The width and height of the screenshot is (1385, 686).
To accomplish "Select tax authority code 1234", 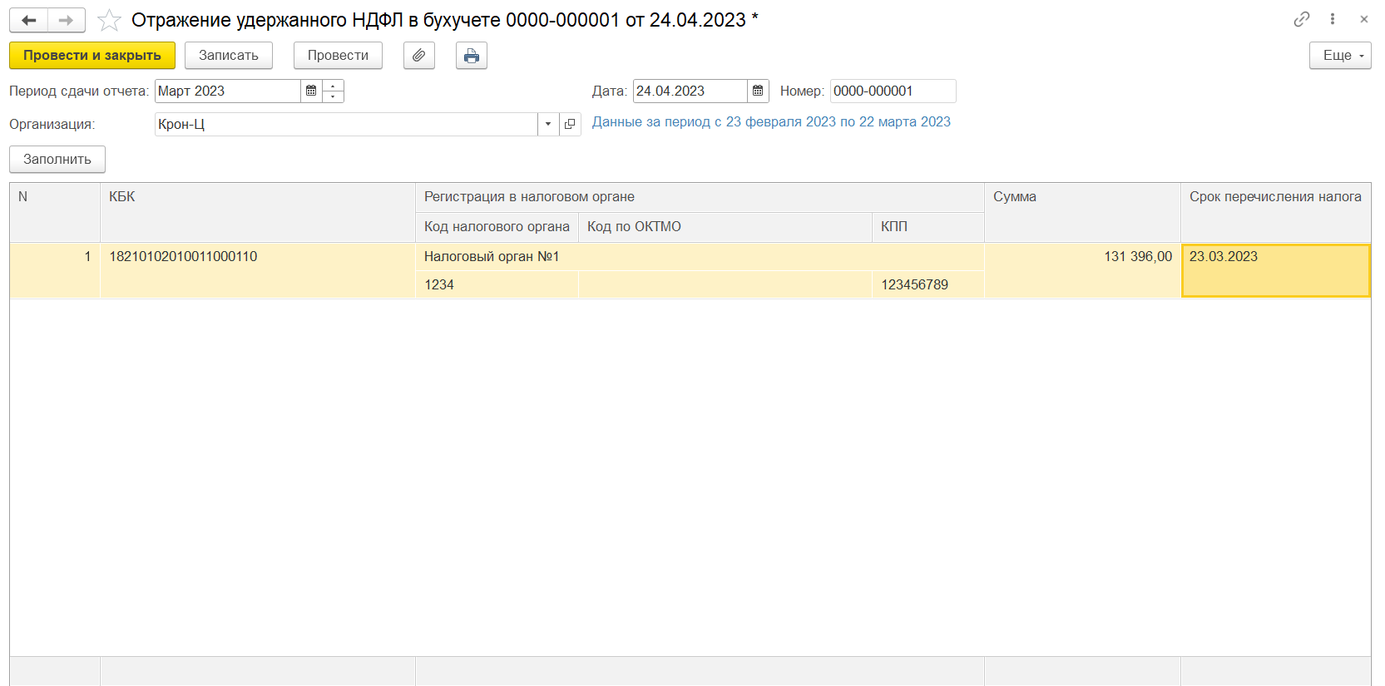I will pyautogui.click(x=497, y=284).
